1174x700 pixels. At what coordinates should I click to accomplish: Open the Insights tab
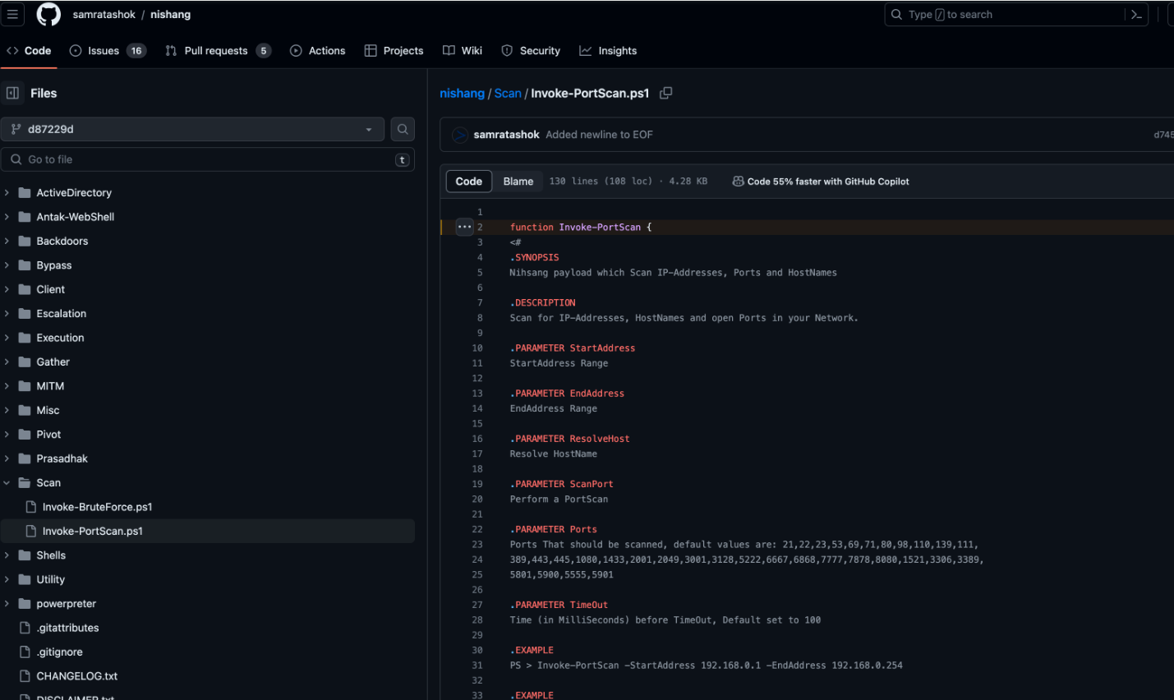click(608, 51)
